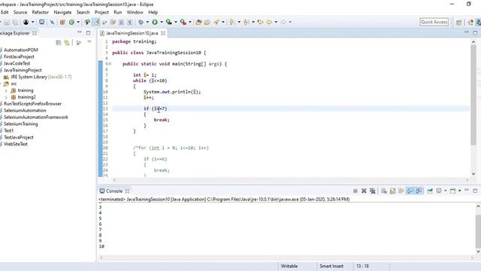
Task: Click the Run button in the toolbar
Action: point(155,22)
